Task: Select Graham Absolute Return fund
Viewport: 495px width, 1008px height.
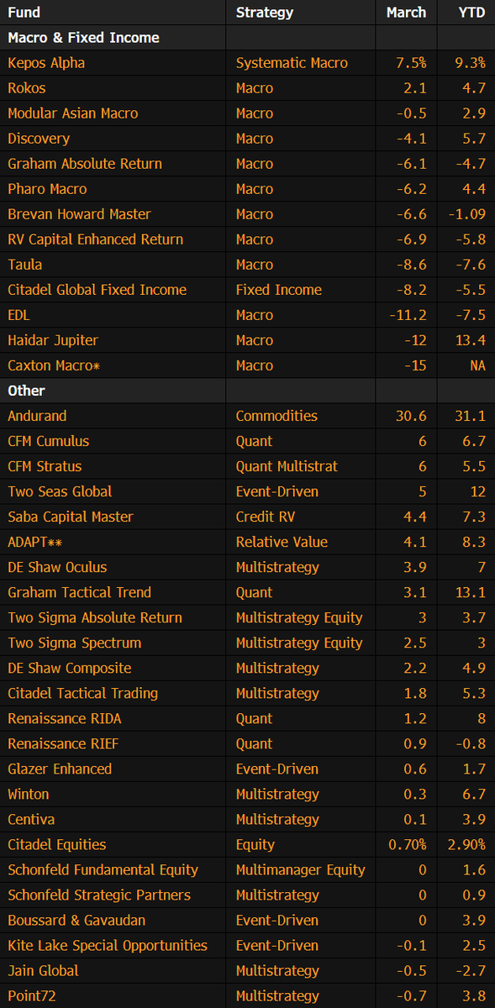Action: coord(85,164)
